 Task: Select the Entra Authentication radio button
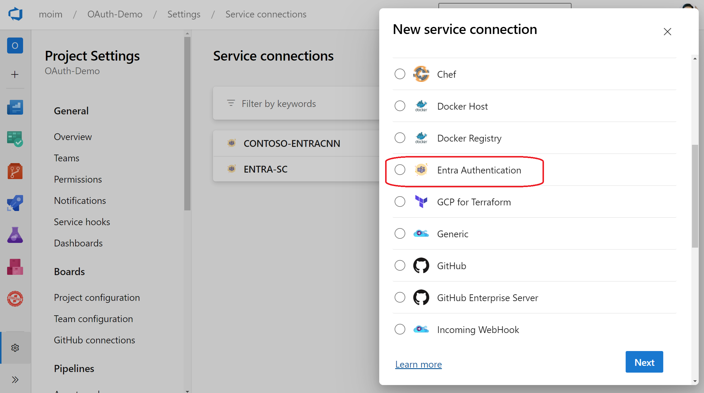coord(400,170)
